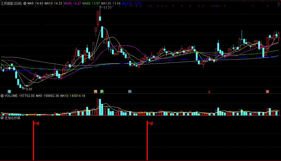Click the blue 财 financial report marker
The image size is (281, 161).
click(130, 91)
